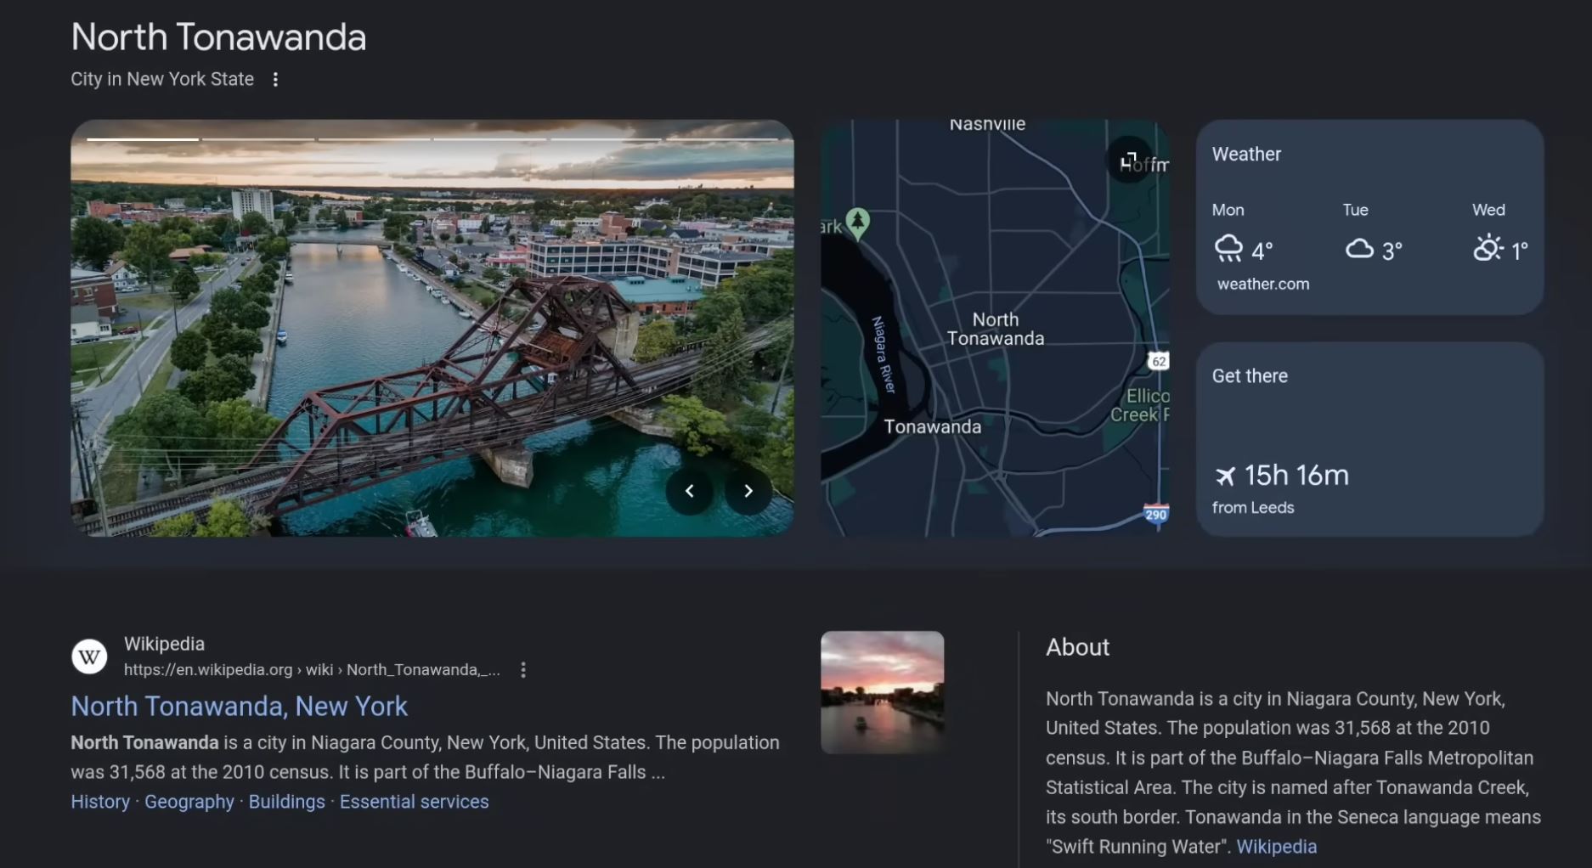This screenshot has width=1592, height=868.
Task: Click the green park pin on the map
Action: (x=858, y=224)
